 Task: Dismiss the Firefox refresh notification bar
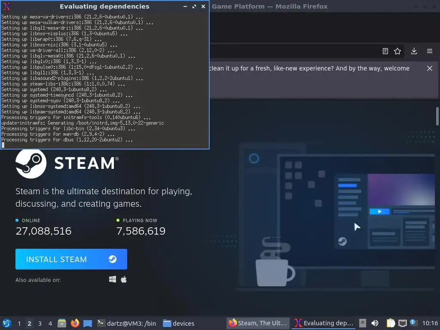(430, 68)
